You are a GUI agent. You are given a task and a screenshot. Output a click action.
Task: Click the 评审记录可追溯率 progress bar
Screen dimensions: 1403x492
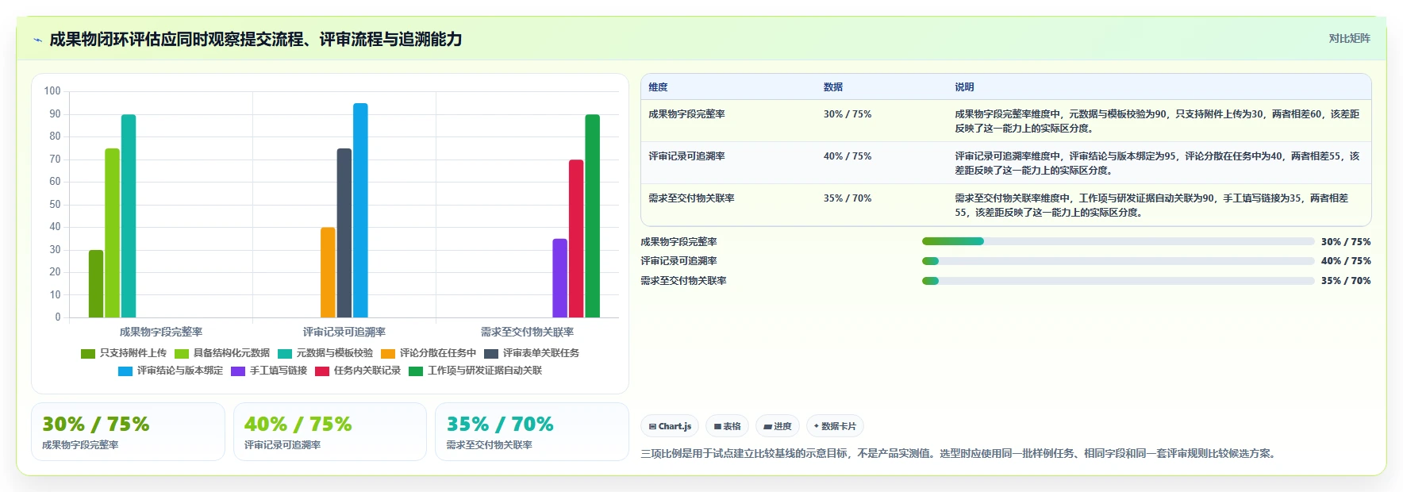(x=1118, y=261)
